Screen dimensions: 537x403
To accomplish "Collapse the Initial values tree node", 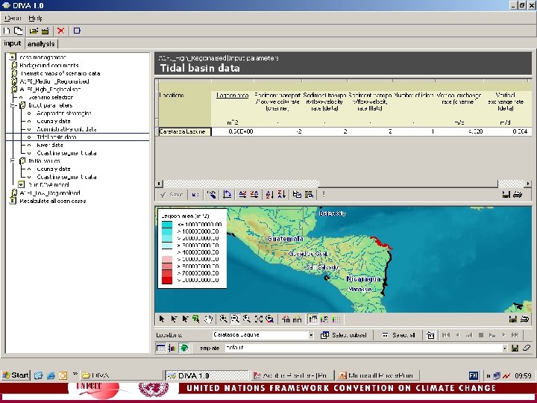I will tap(13, 160).
